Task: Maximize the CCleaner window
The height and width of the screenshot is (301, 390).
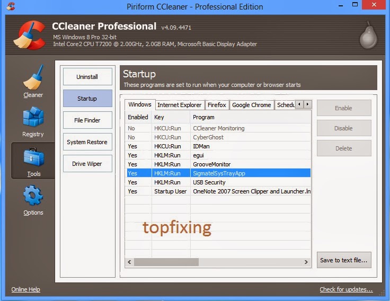Action: pyautogui.click(x=355, y=4)
